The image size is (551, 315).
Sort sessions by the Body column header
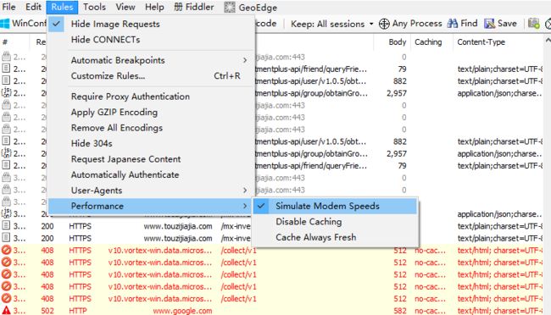(x=397, y=42)
